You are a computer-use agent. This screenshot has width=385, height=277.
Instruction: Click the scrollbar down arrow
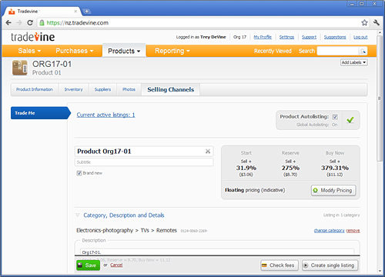click(380, 271)
